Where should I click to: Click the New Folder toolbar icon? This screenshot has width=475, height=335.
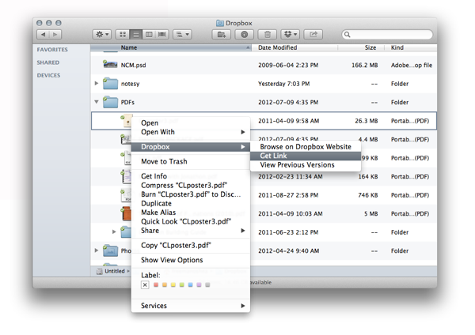222,35
